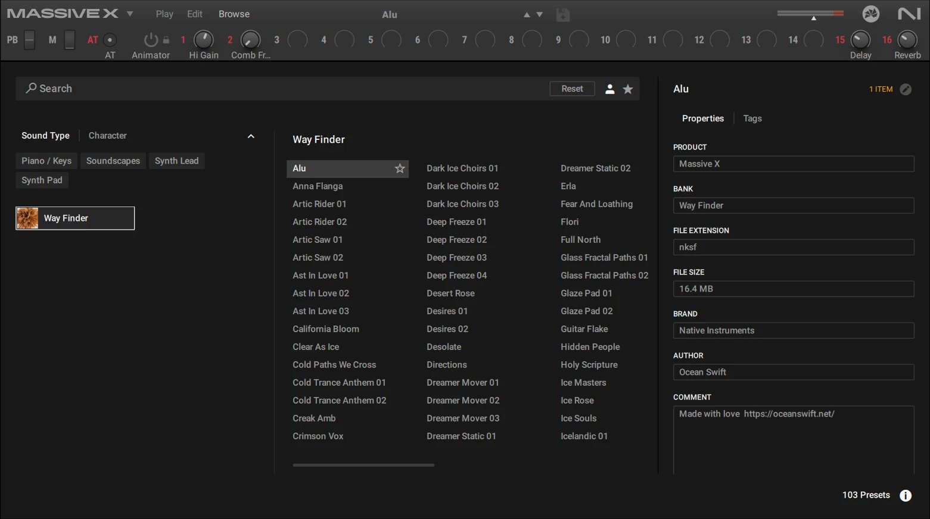The height and width of the screenshot is (519, 930).
Task: Select the Sound Type filter tab
Action: [45, 136]
